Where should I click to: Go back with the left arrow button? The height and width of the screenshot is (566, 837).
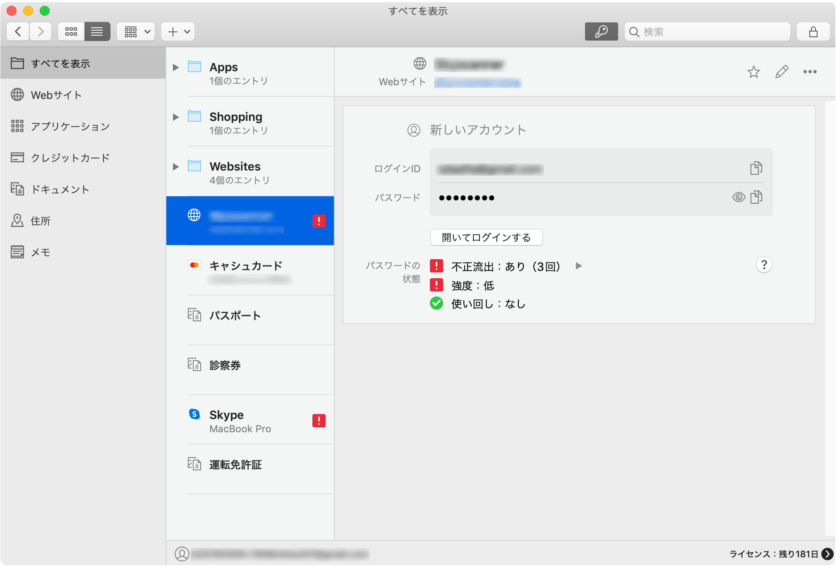[18, 31]
